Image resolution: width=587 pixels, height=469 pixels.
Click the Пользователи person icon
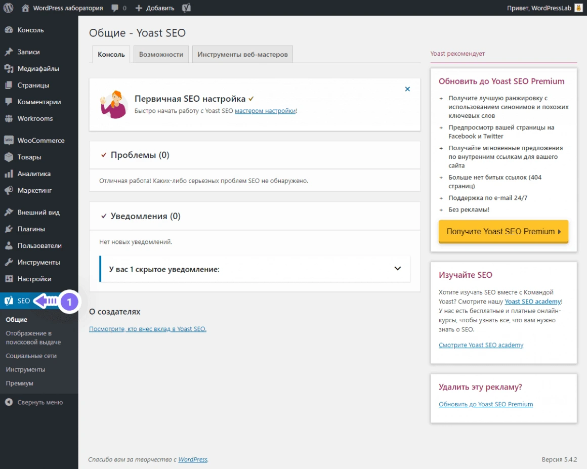tap(9, 245)
